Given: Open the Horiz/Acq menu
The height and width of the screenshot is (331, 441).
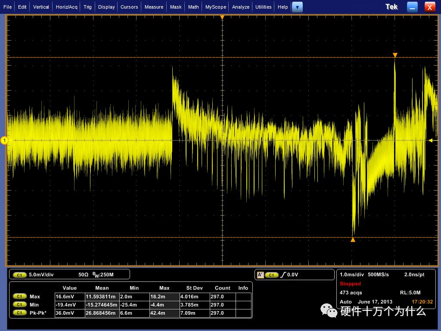Looking at the screenshot, I should tap(67, 7).
